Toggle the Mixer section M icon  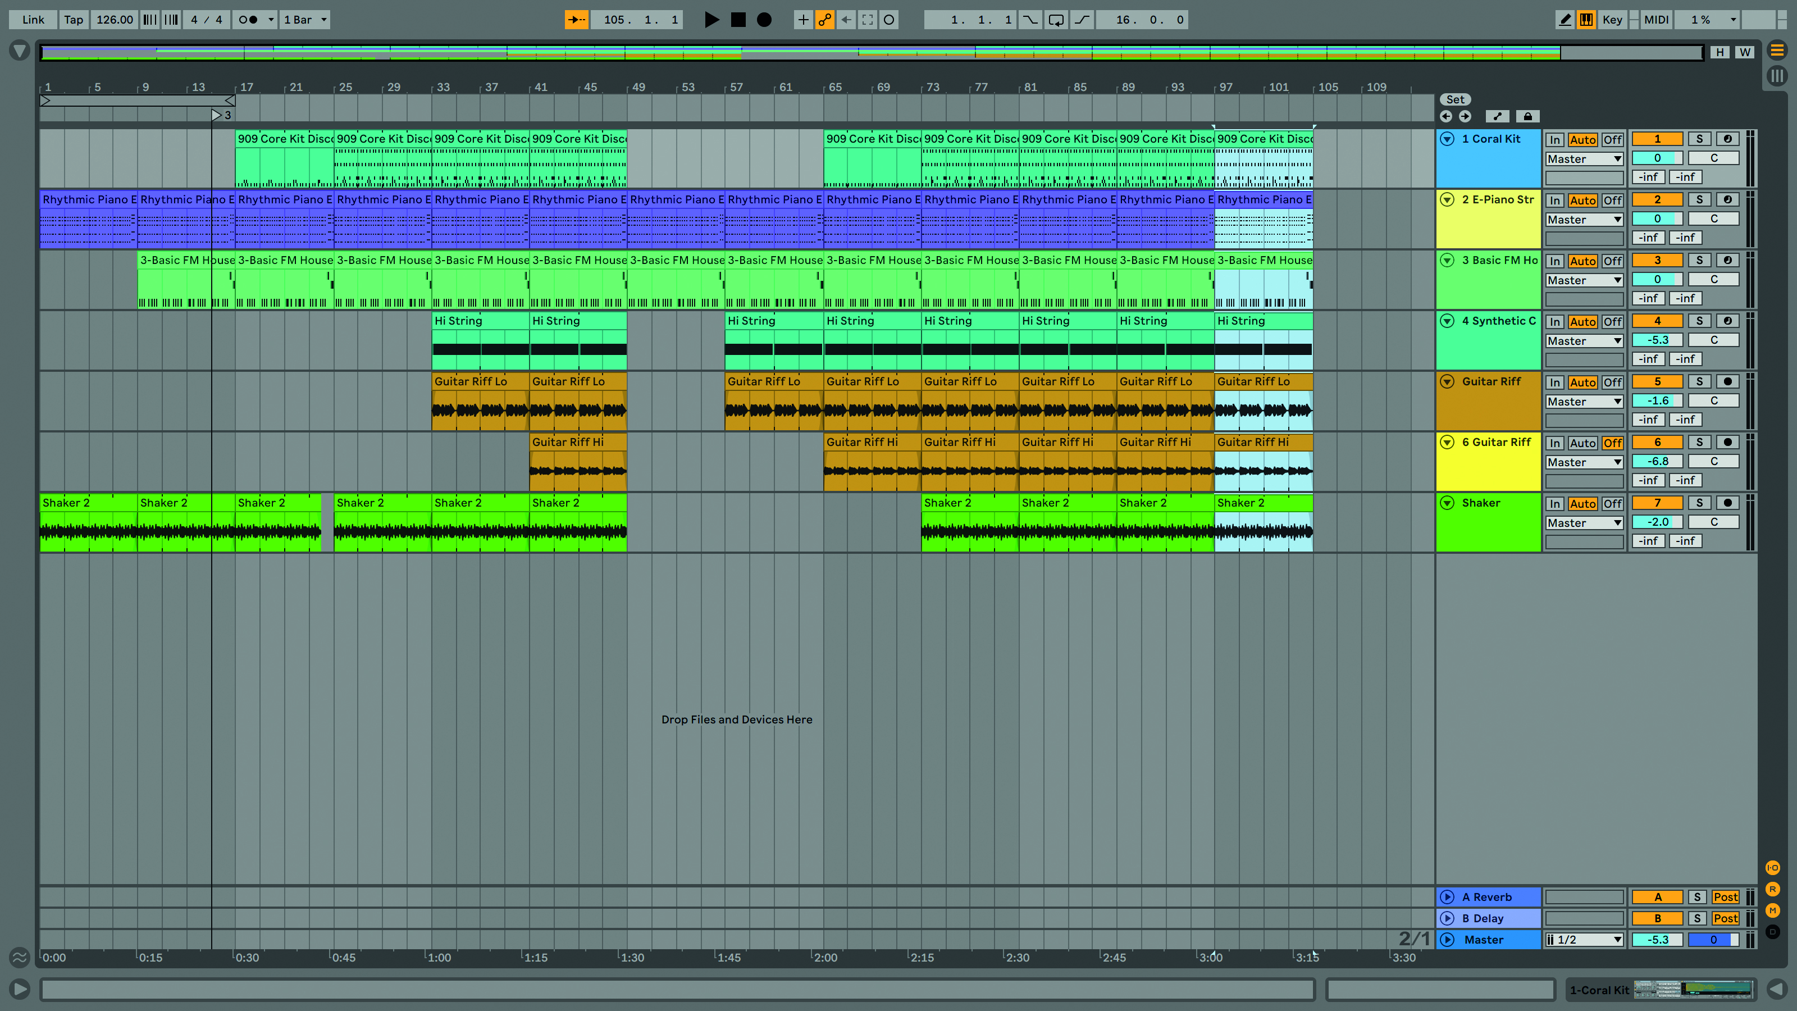coord(1773,910)
